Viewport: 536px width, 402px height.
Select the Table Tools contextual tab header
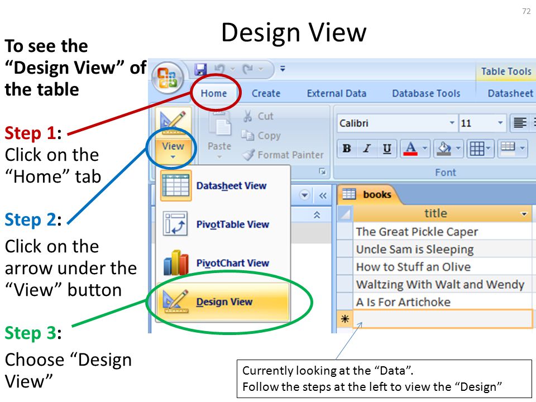506,71
